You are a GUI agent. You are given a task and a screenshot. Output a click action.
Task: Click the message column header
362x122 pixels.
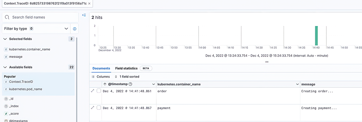pos(308,85)
